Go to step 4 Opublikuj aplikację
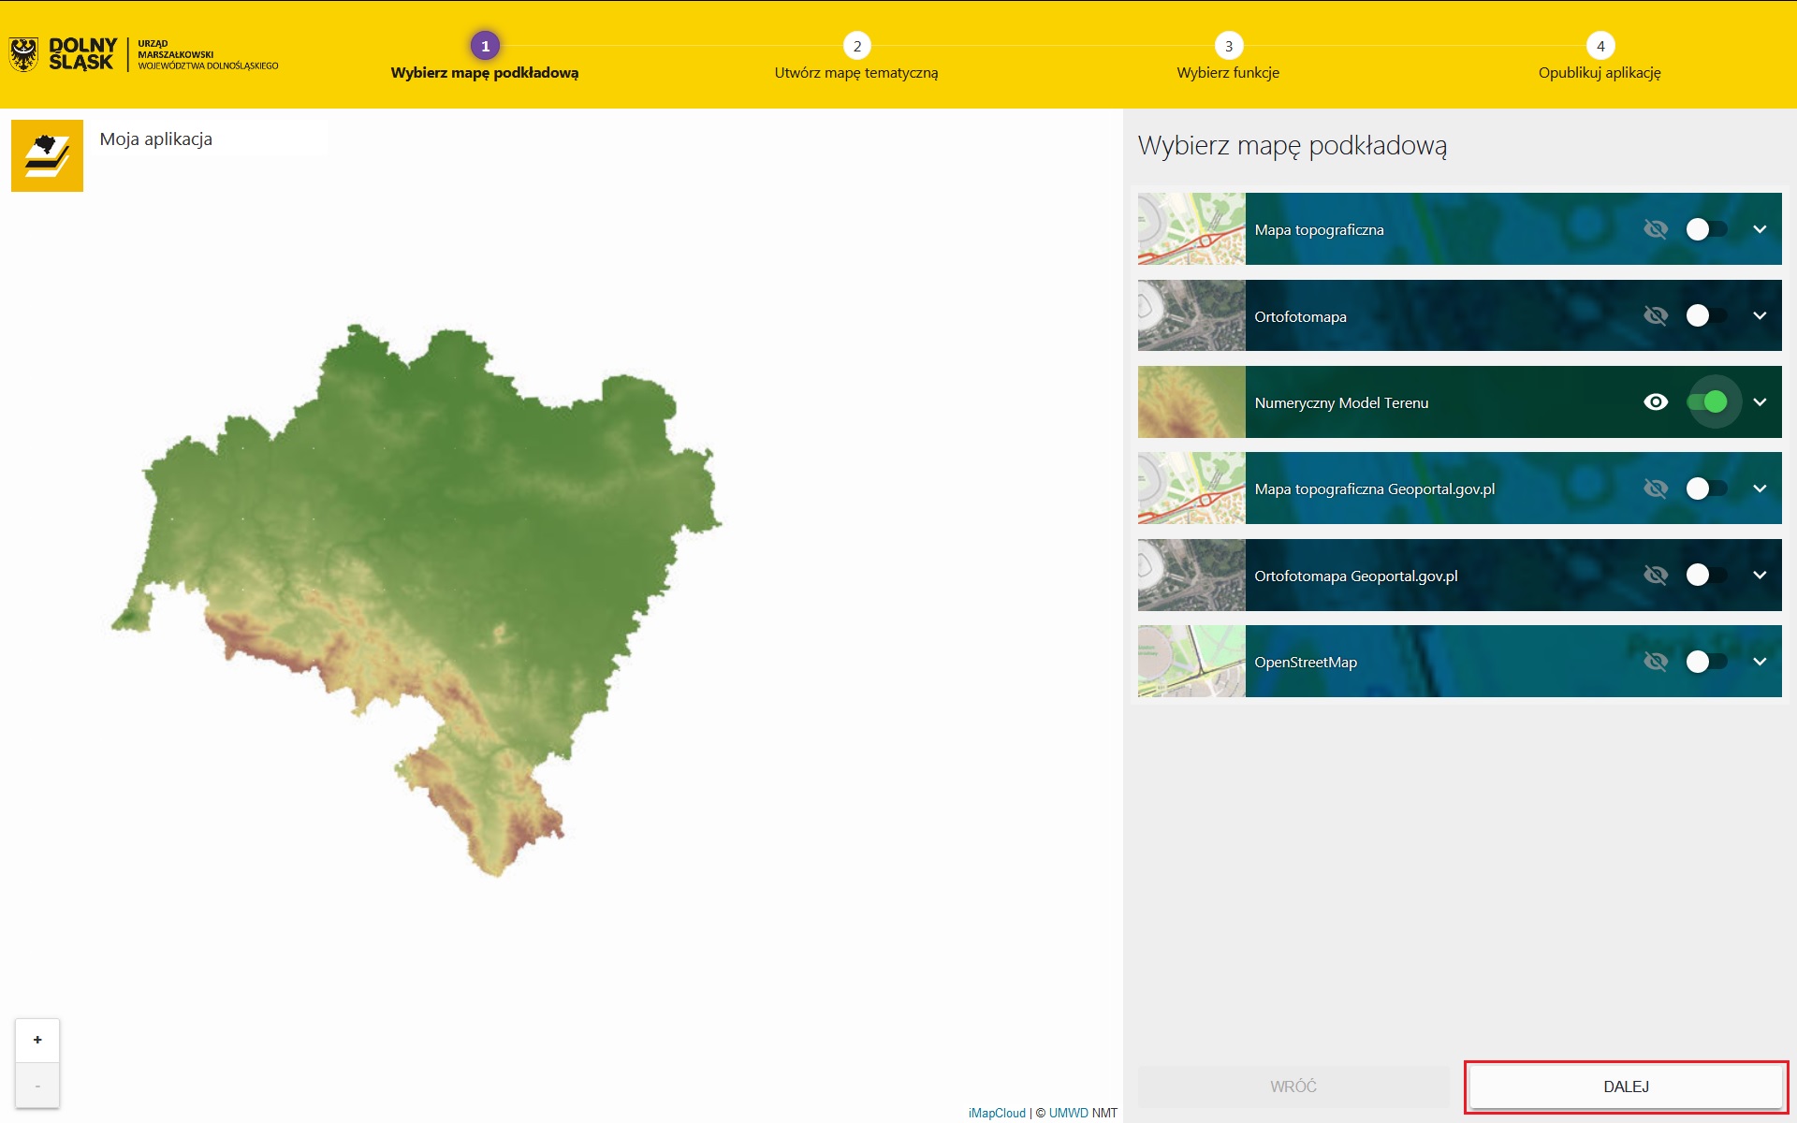 click(1600, 47)
